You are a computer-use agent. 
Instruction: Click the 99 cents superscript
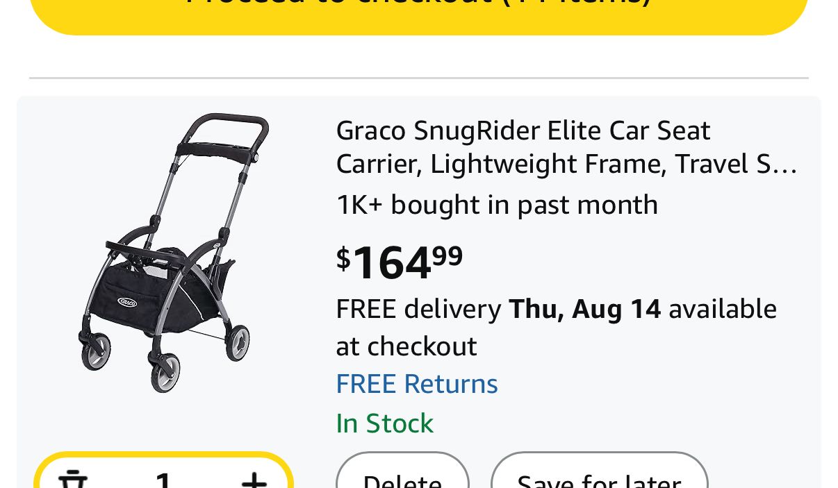coord(447,255)
